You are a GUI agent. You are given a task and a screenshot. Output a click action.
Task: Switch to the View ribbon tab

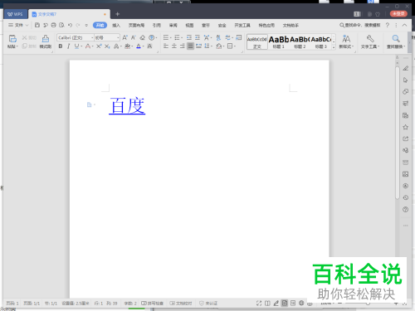click(189, 26)
